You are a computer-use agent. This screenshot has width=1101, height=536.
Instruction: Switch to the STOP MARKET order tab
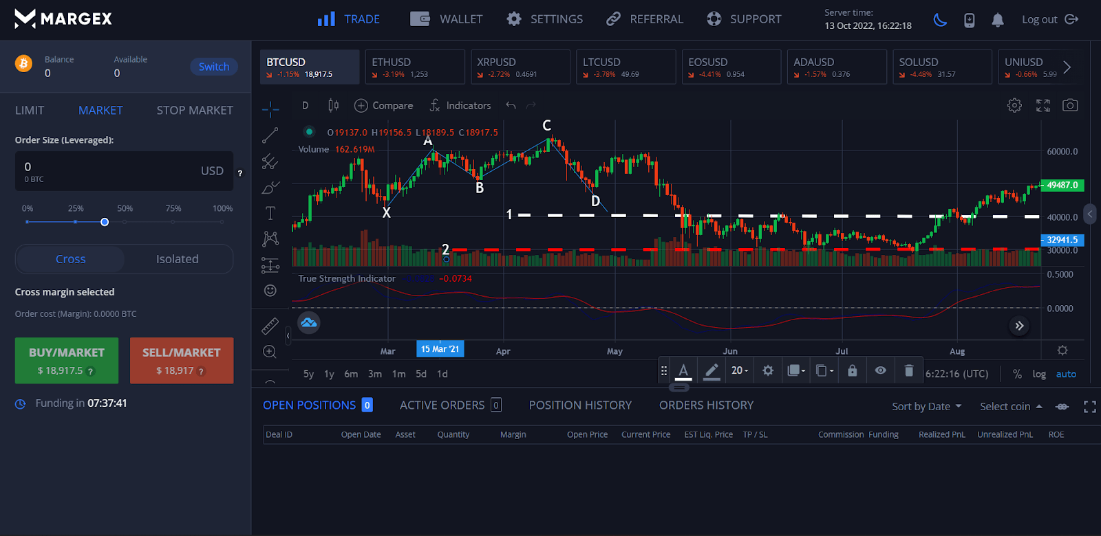pyautogui.click(x=195, y=110)
